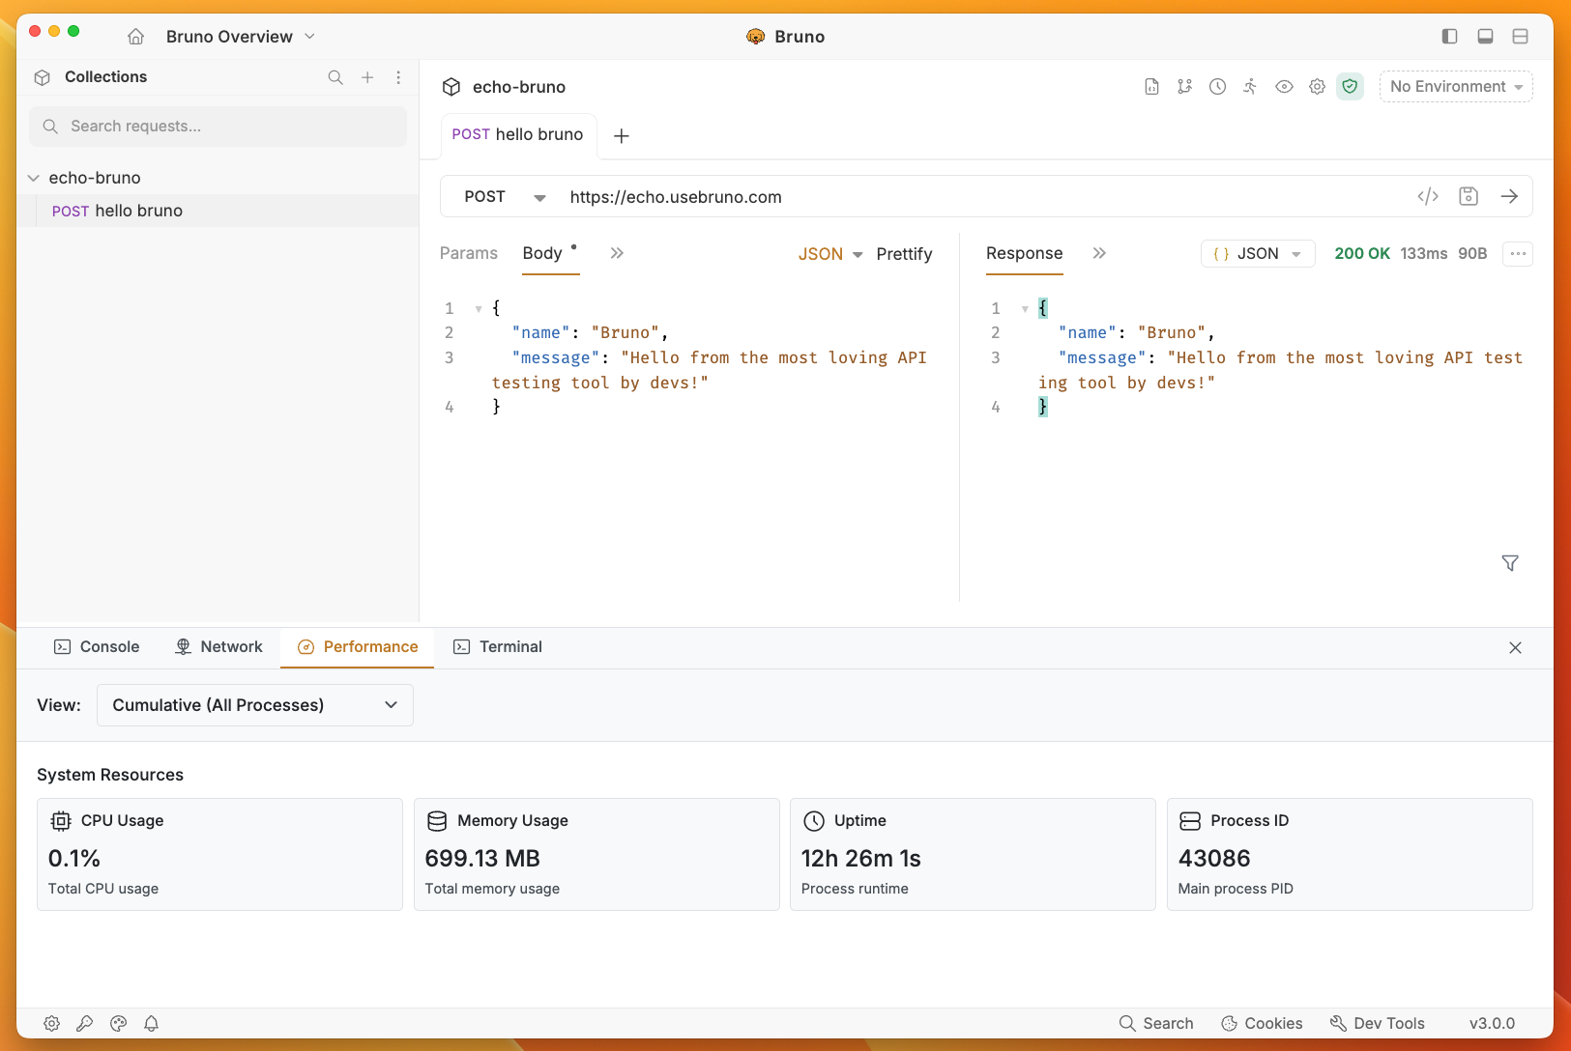Image resolution: width=1571 pixels, height=1051 pixels.
Task: Open the Cumulative (All Processes) view dropdown
Action: pyautogui.click(x=254, y=705)
